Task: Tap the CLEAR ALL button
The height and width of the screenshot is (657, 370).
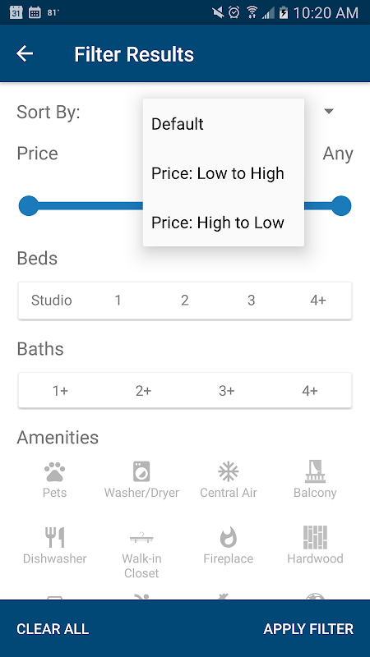Action: pos(53,629)
